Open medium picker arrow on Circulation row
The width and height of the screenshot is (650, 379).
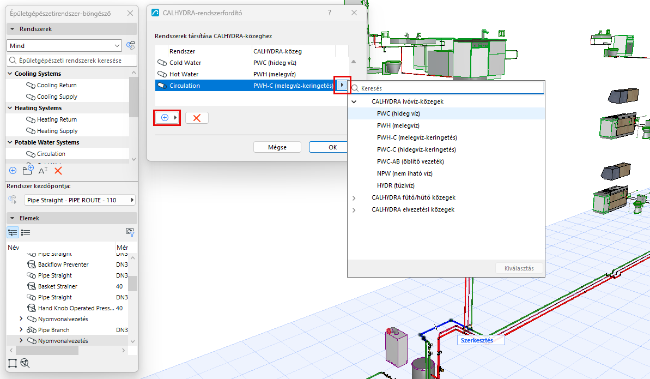pos(342,85)
